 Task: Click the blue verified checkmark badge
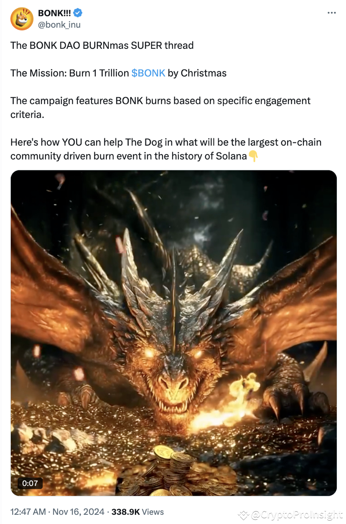[78, 13]
